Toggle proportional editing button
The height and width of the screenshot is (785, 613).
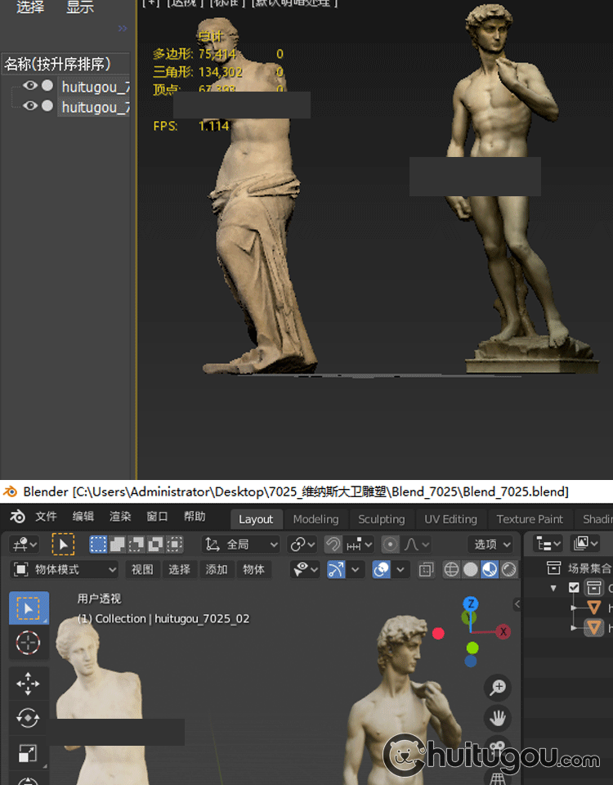[392, 545]
